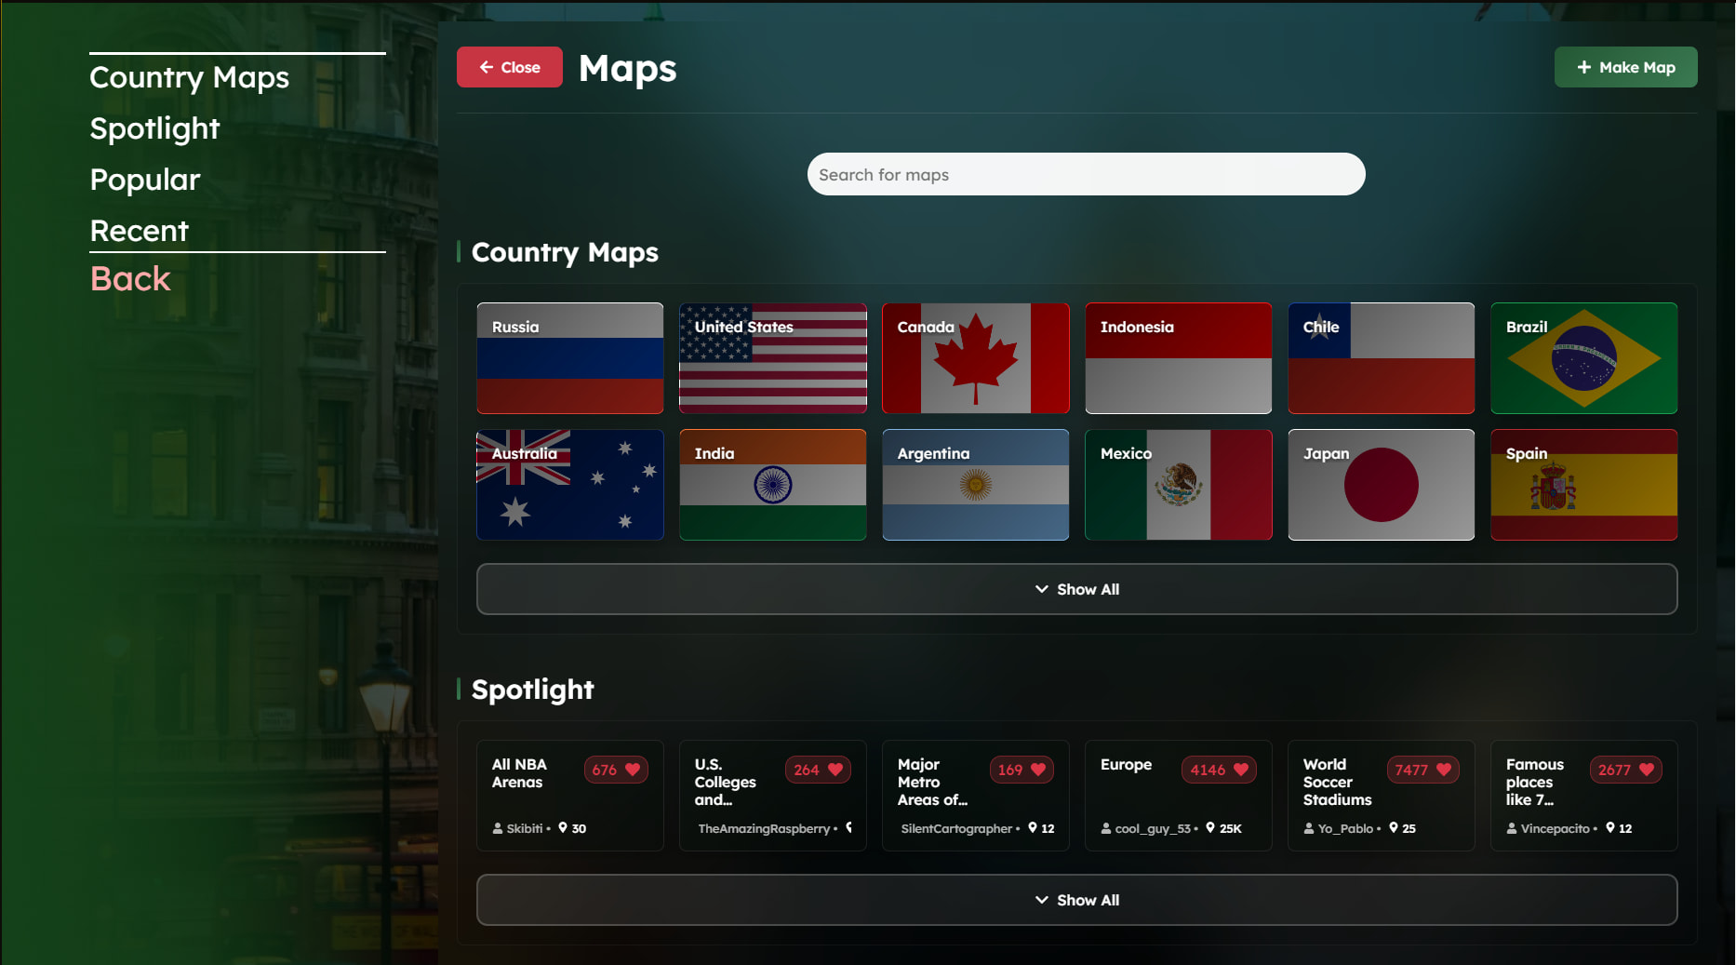This screenshot has height=965, width=1736.
Task: Select the Brazil flag map tile
Action: coord(1583,358)
